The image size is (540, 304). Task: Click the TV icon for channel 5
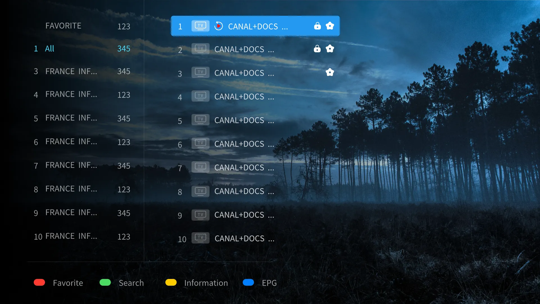(x=200, y=120)
